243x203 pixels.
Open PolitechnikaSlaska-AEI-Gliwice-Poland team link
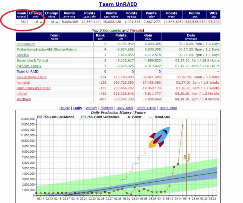tap(47, 50)
